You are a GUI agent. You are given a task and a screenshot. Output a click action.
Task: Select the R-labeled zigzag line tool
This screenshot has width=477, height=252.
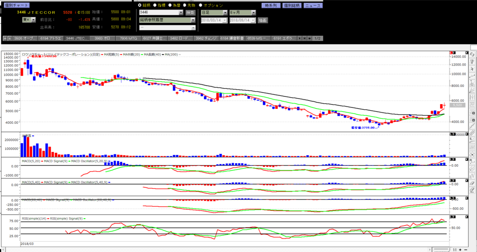click(x=472, y=161)
